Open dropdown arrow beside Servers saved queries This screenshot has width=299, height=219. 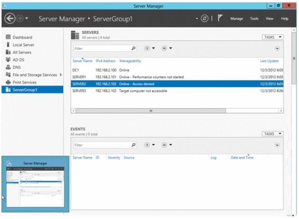point(171,48)
